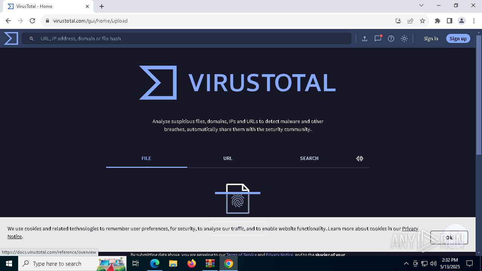
Task: Open the notifications chat icon
Action: [378, 38]
